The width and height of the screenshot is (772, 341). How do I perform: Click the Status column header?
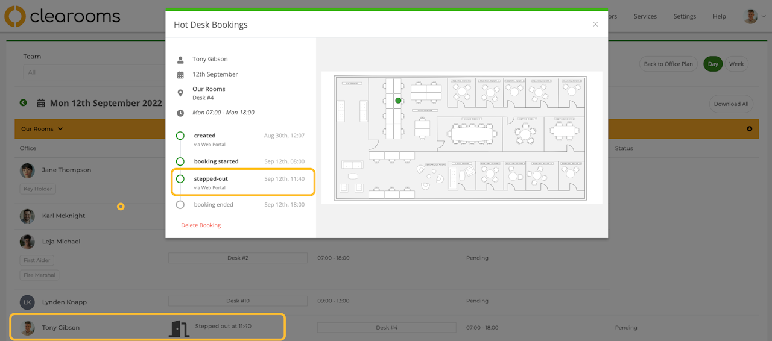624,148
